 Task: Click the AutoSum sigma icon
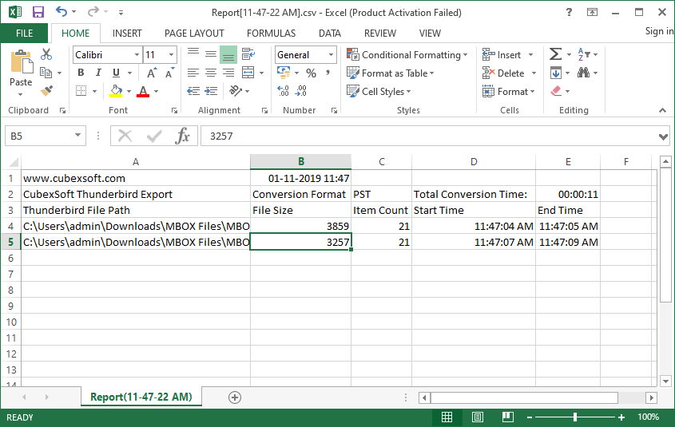556,54
